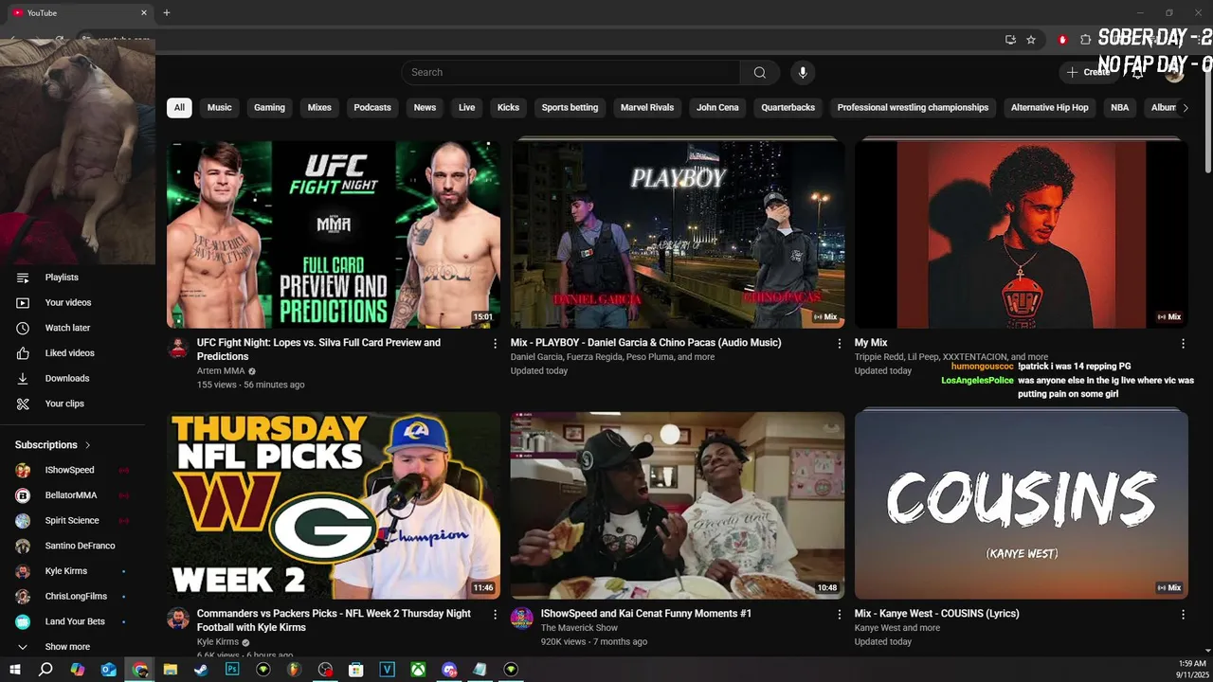1213x682 pixels.
Task: Open the red ad blocker extension icon
Action: (x=1062, y=40)
